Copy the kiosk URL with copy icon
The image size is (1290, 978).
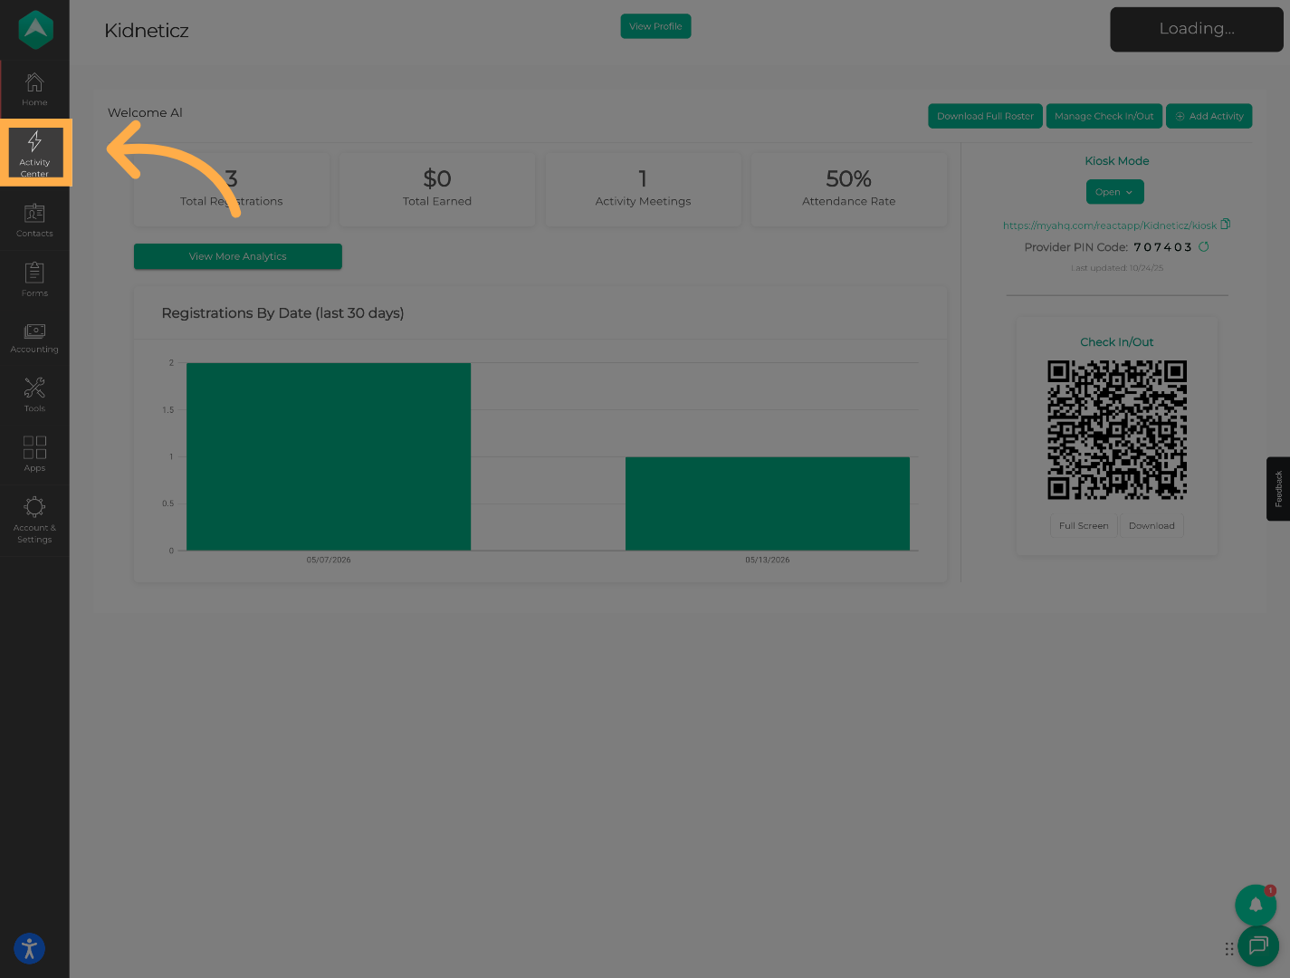pyautogui.click(x=1226, y=224)
